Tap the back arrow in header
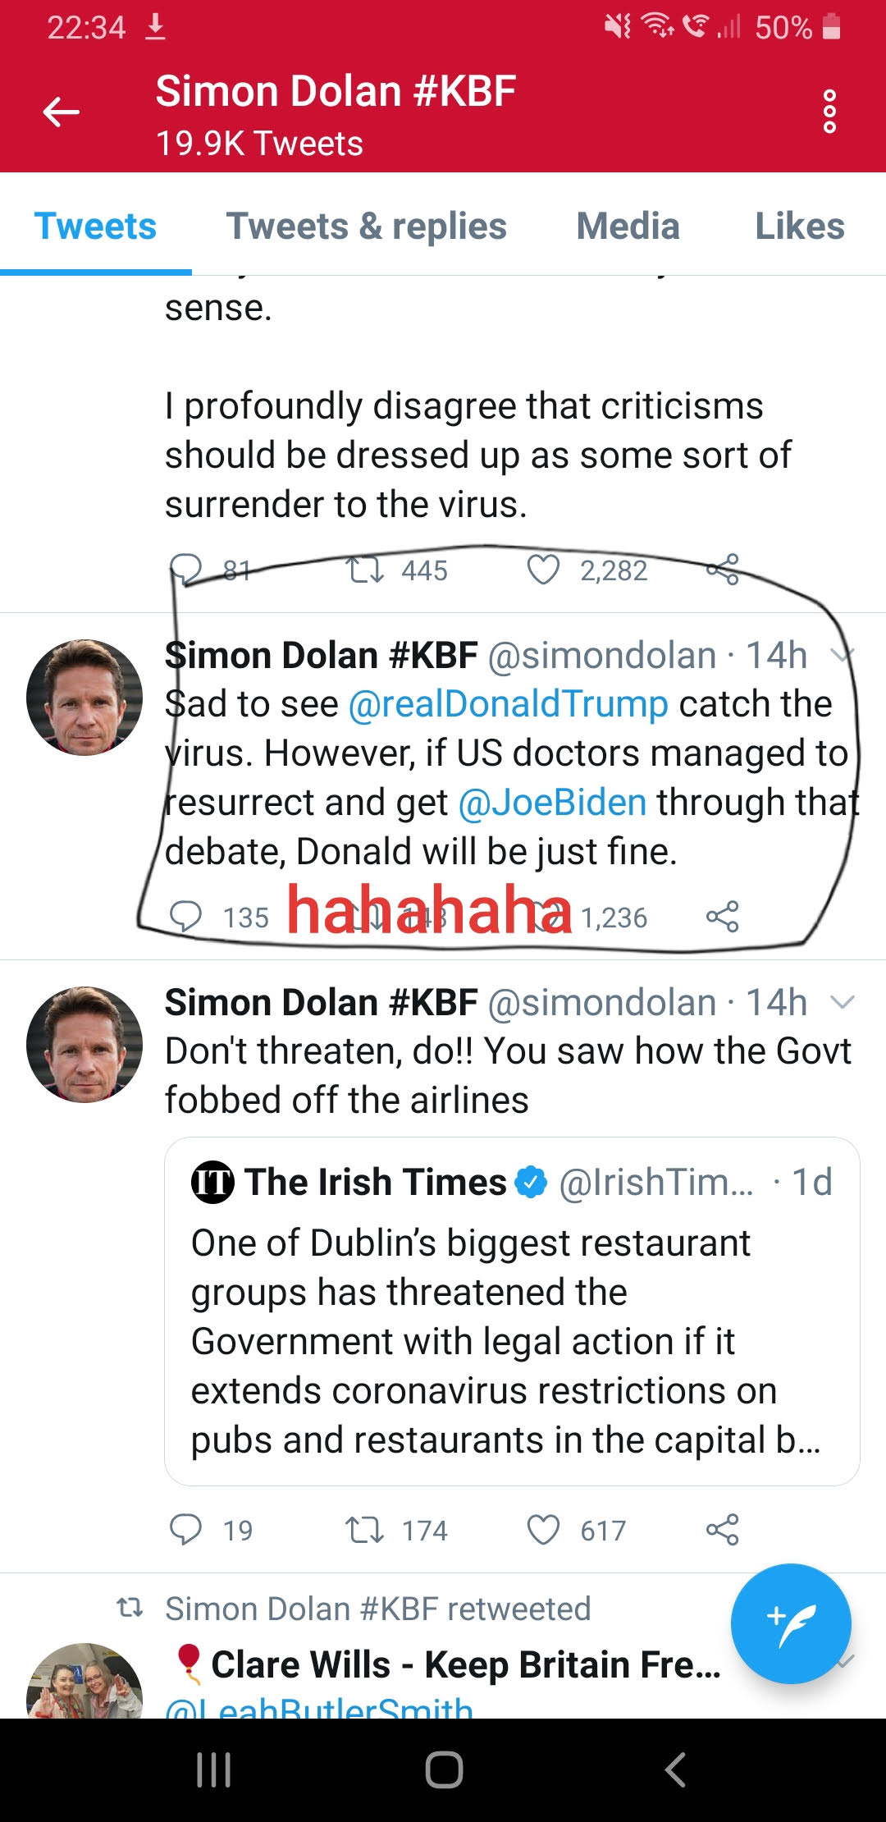This screenshot has width=886, height=1822. click(x=62, y=112)
